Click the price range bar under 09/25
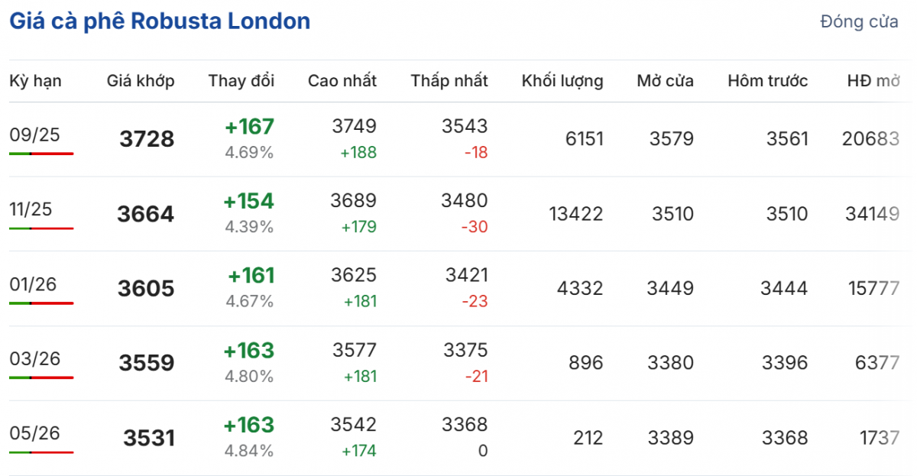Screen dimensions: 917x476 [x=41, y=154]
